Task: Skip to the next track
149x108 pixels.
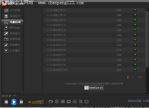Action: coord(21,102)
